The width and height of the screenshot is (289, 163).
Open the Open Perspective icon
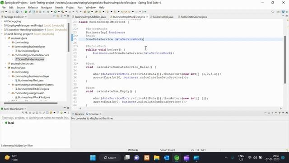(x=278, y=12)
